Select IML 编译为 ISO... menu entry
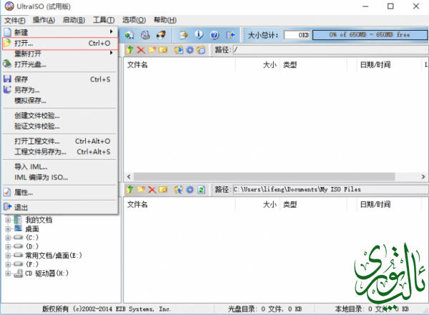Image resolution: width=429 pixels, height=315 pixels. point(60,177)
